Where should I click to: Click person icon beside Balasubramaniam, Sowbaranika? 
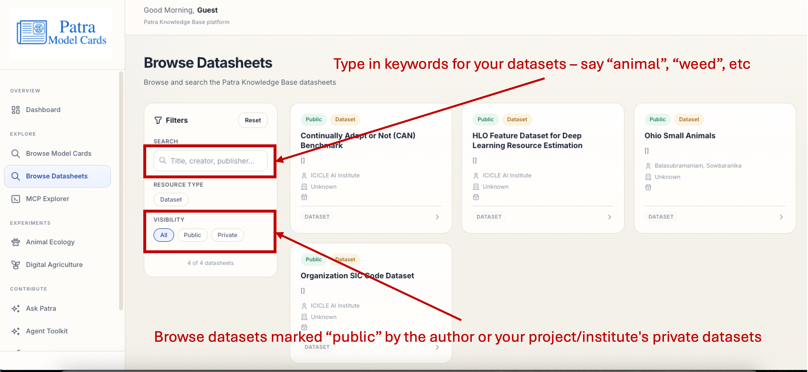click(x=648, y=166)
